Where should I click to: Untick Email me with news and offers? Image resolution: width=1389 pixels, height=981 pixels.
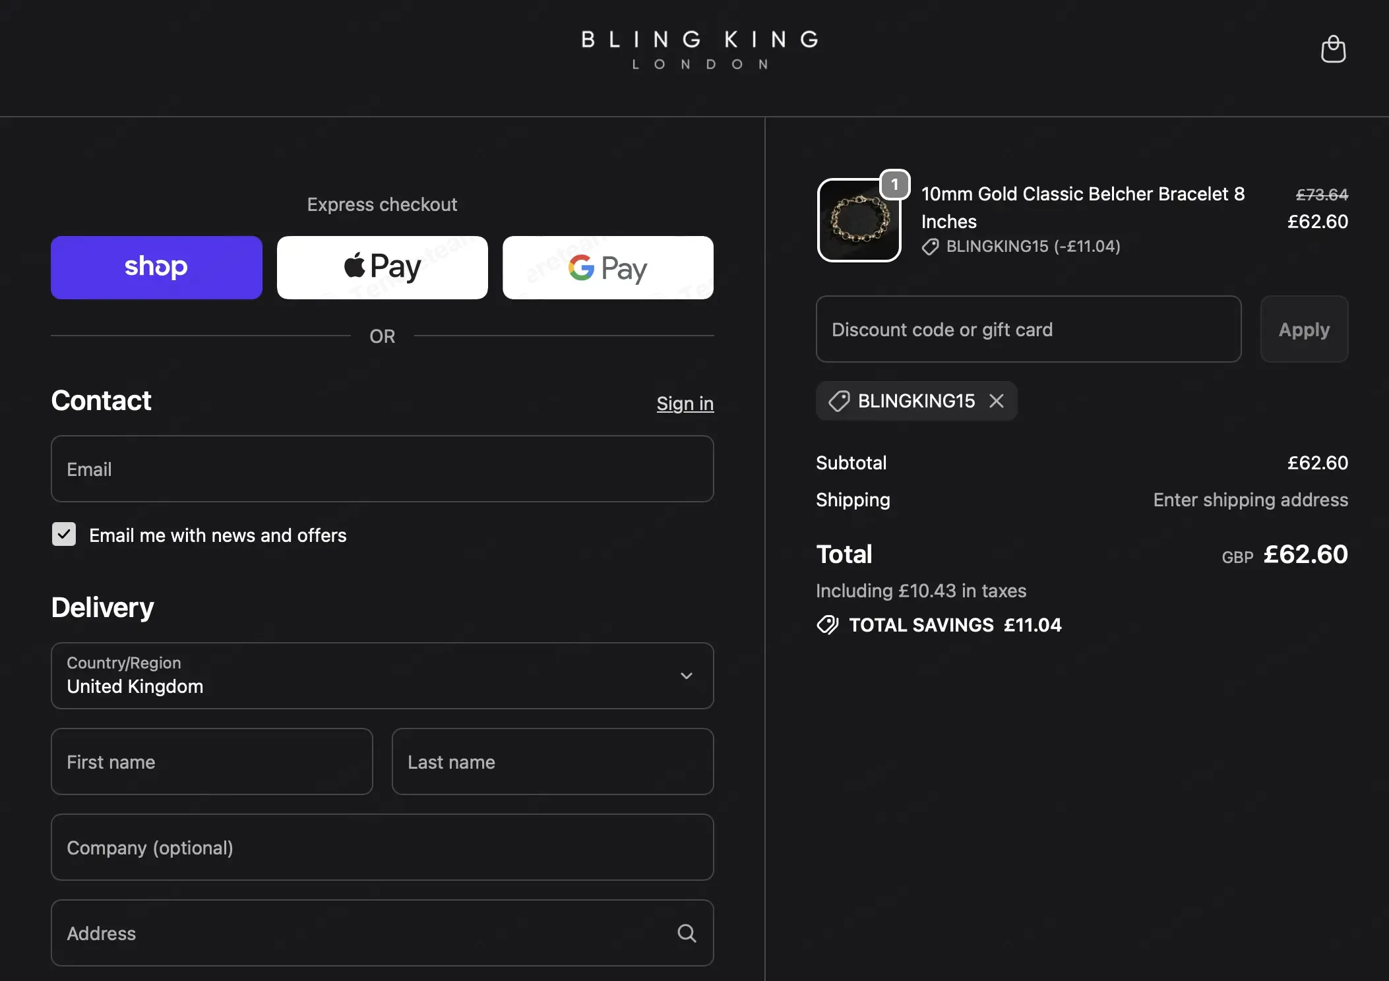click(x=64, y=534)
